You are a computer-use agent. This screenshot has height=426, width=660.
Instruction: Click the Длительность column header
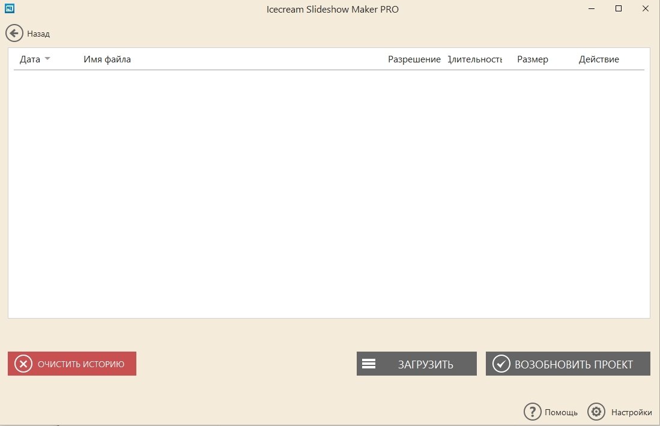475,59
